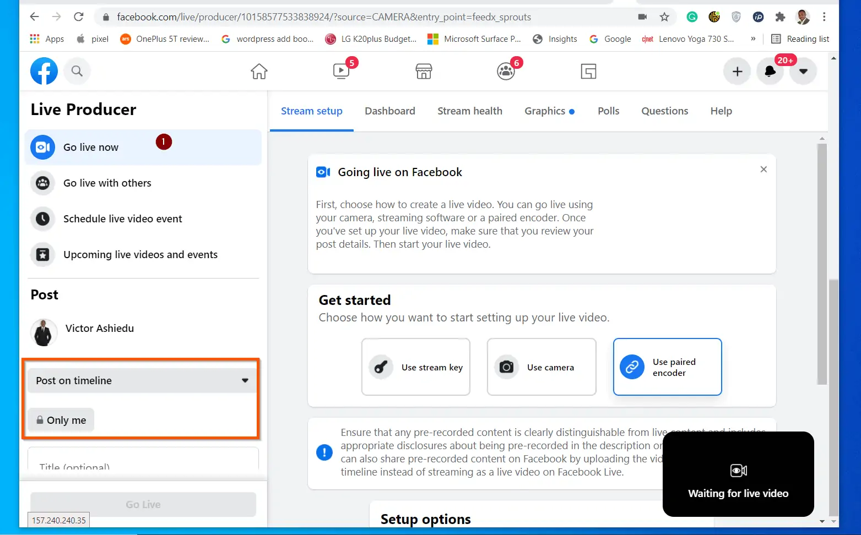Image resolution: width=861 pixels, height=535 pixels.
Task: Open Facebook Groups icon with 6 badge
Action: click(506, 71)
